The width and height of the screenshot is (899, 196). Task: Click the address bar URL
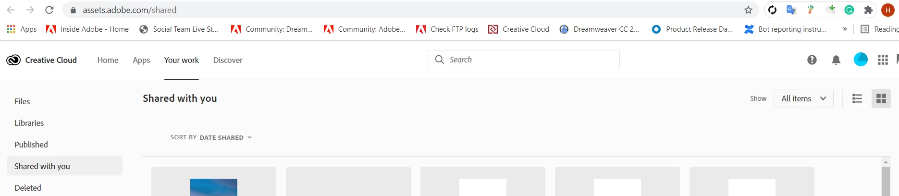point(130,10)
